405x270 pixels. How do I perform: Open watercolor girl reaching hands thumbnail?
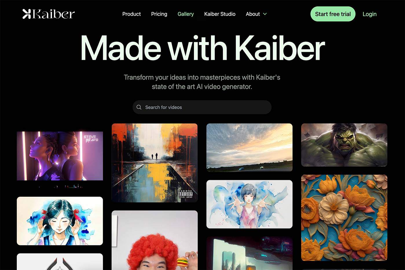tap(250, 204)
